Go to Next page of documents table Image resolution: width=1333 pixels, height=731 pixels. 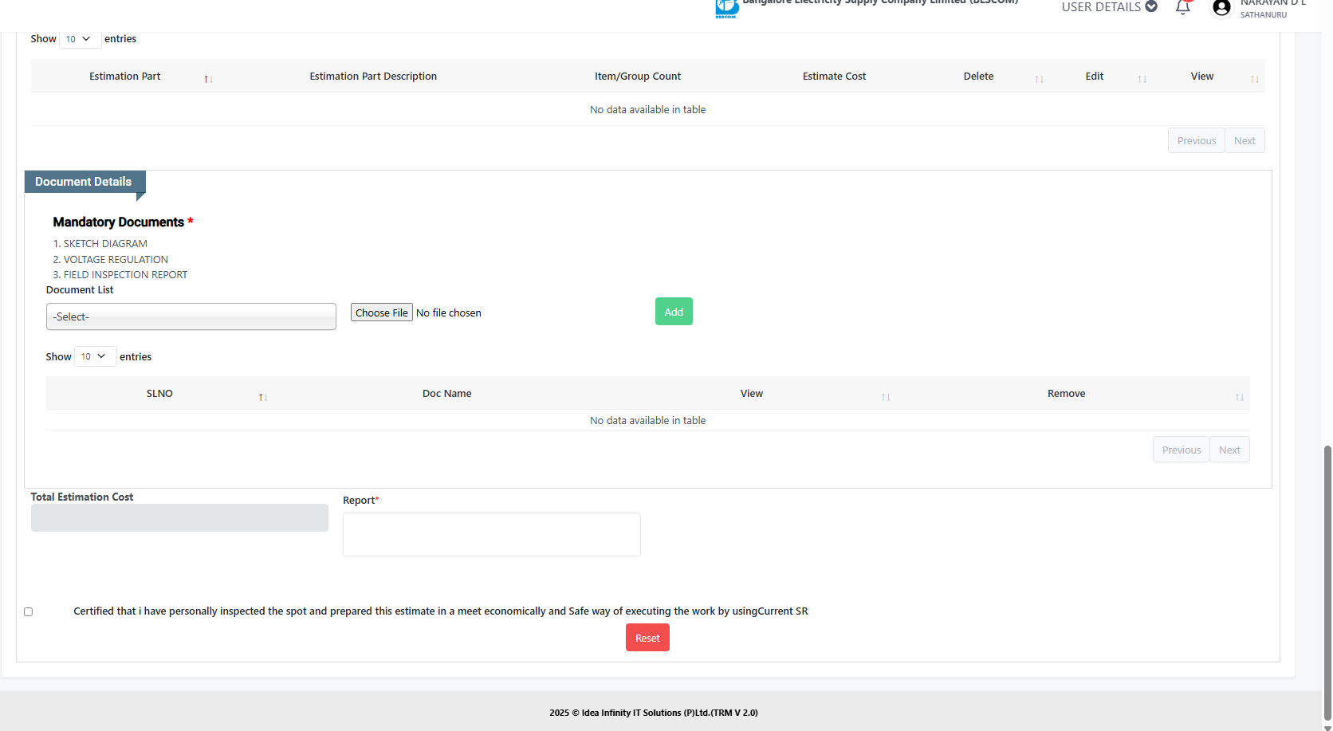(1229, 450)
